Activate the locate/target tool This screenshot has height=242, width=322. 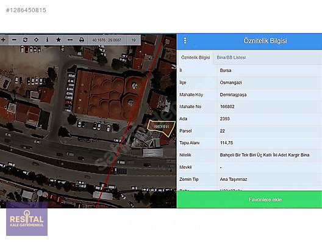[x=36, y=40]
